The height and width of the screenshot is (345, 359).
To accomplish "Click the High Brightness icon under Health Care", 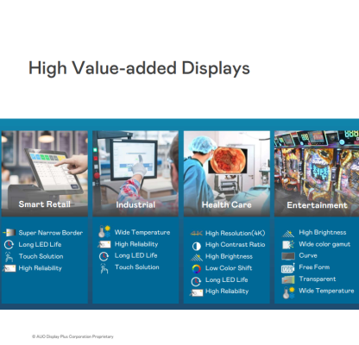I will tap(197, 257).
